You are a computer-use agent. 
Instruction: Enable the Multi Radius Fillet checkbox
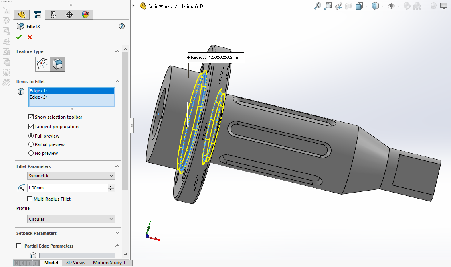pos(30,199)
